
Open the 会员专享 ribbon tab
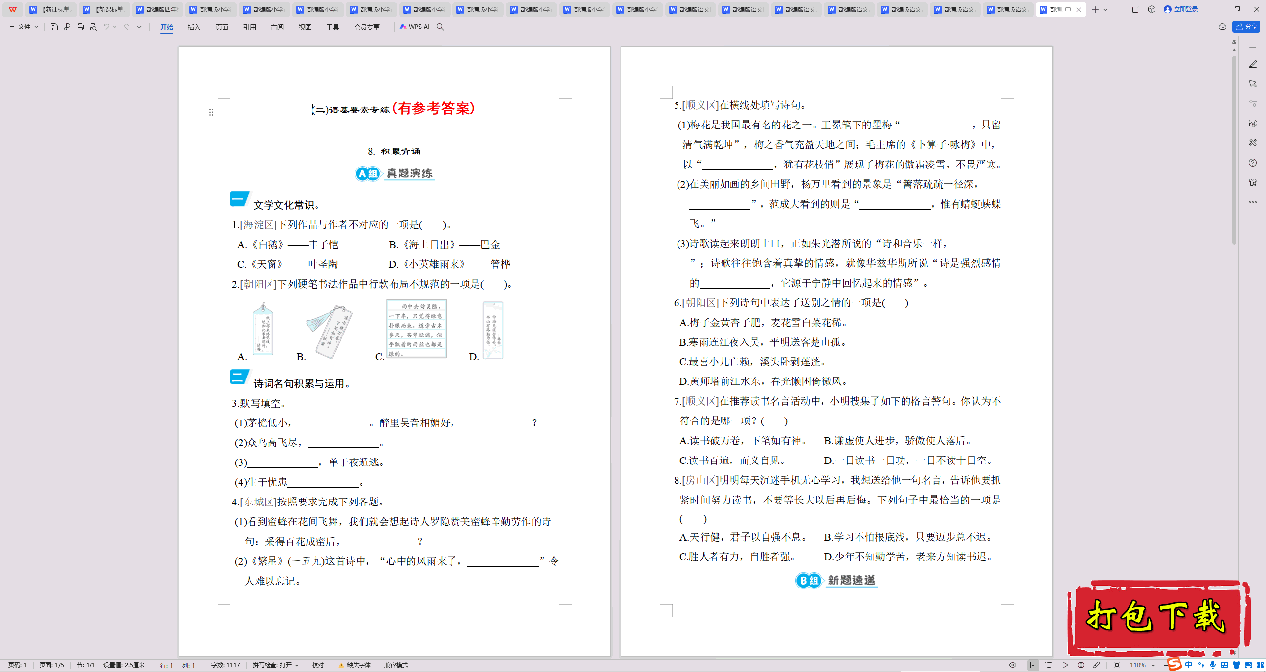(x=367, y=27)
